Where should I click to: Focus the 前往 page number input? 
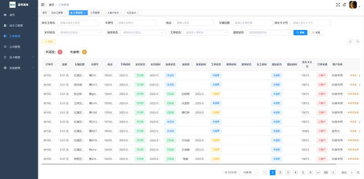tap(352, 173)
